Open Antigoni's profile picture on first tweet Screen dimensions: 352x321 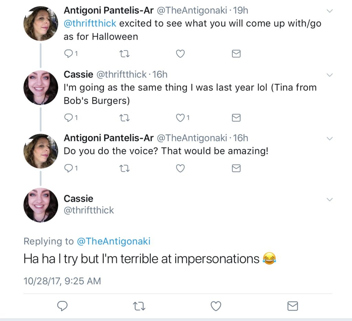coord(41,23)
